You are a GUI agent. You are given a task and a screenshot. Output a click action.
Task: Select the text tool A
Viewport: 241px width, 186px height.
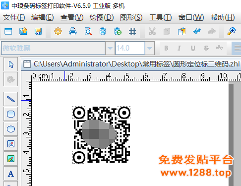[x=11, y=174]
